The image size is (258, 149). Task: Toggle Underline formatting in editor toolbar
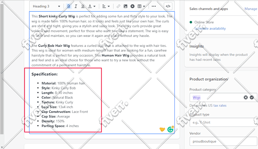click(83, 6)
